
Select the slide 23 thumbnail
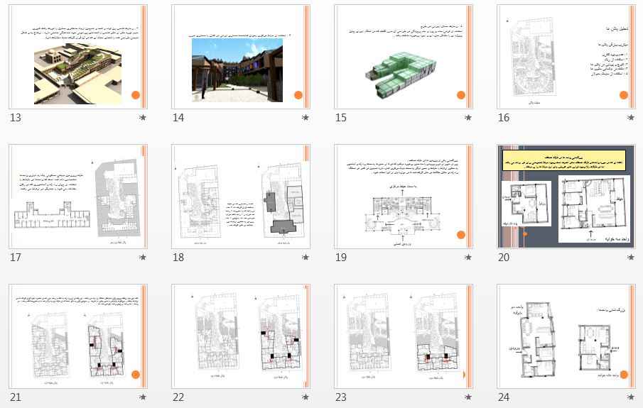click(404, 336)
